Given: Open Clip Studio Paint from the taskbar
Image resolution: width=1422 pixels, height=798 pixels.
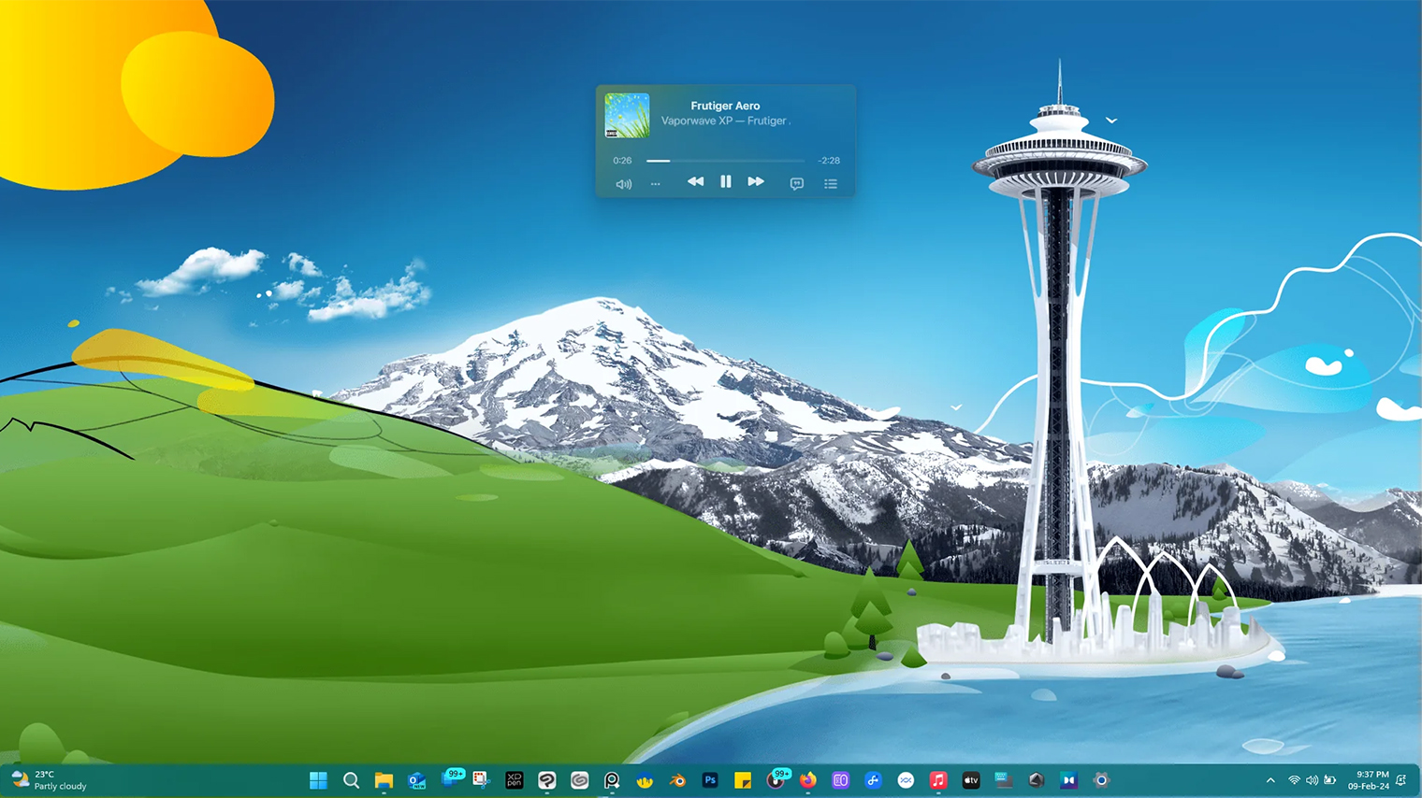Looking at the screenshot, I should click(x=546, y=780).
